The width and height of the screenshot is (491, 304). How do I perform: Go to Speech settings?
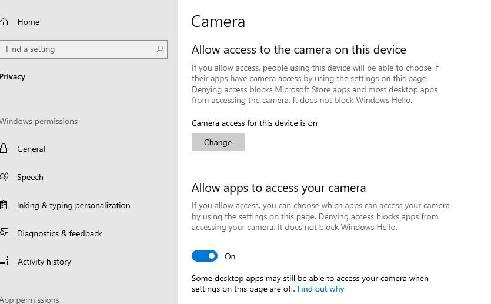(30, 177)
